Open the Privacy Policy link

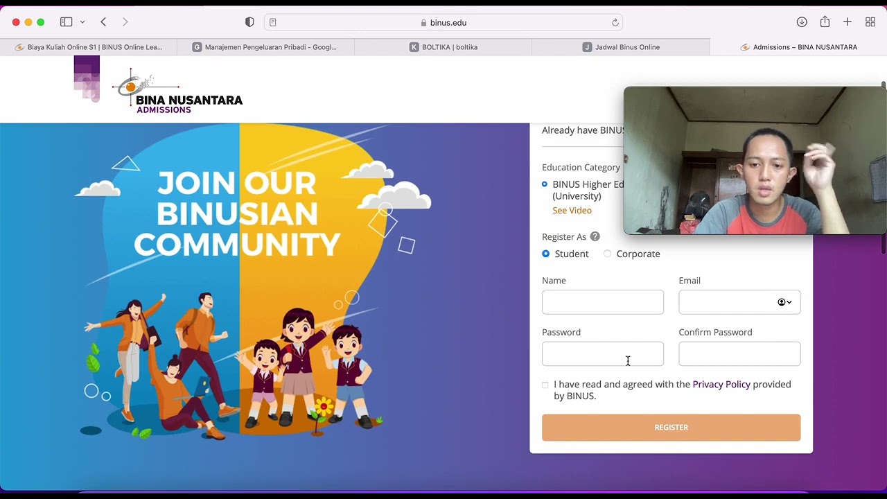(x=721, y=384)
